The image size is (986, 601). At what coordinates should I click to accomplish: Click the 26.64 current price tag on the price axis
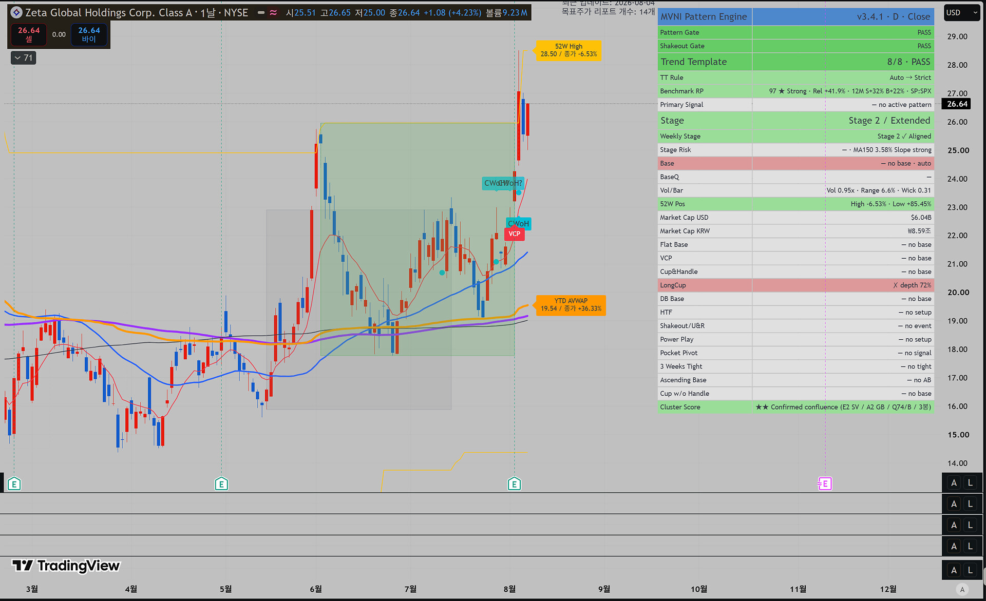point(957,104)
